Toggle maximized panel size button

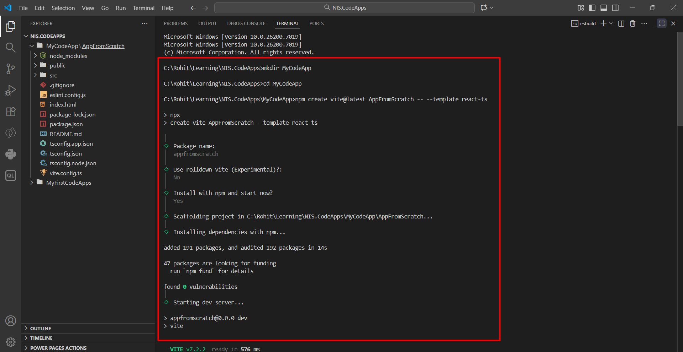tap(661, 23)
